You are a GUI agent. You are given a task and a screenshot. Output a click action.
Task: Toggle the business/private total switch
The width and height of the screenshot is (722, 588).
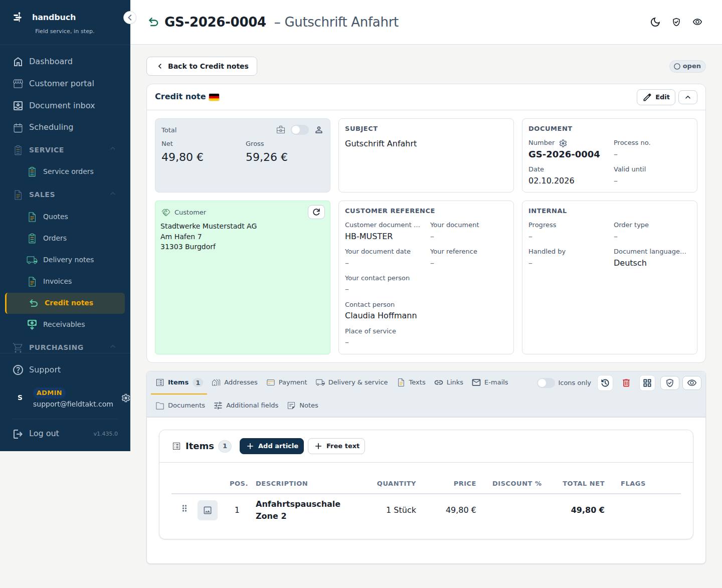click(x=300, y=130)
